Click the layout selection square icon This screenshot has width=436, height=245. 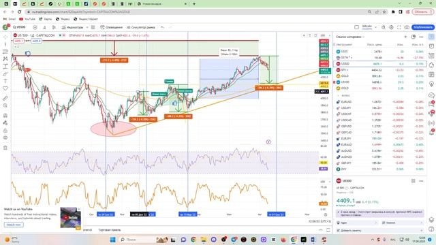point(356,27)
